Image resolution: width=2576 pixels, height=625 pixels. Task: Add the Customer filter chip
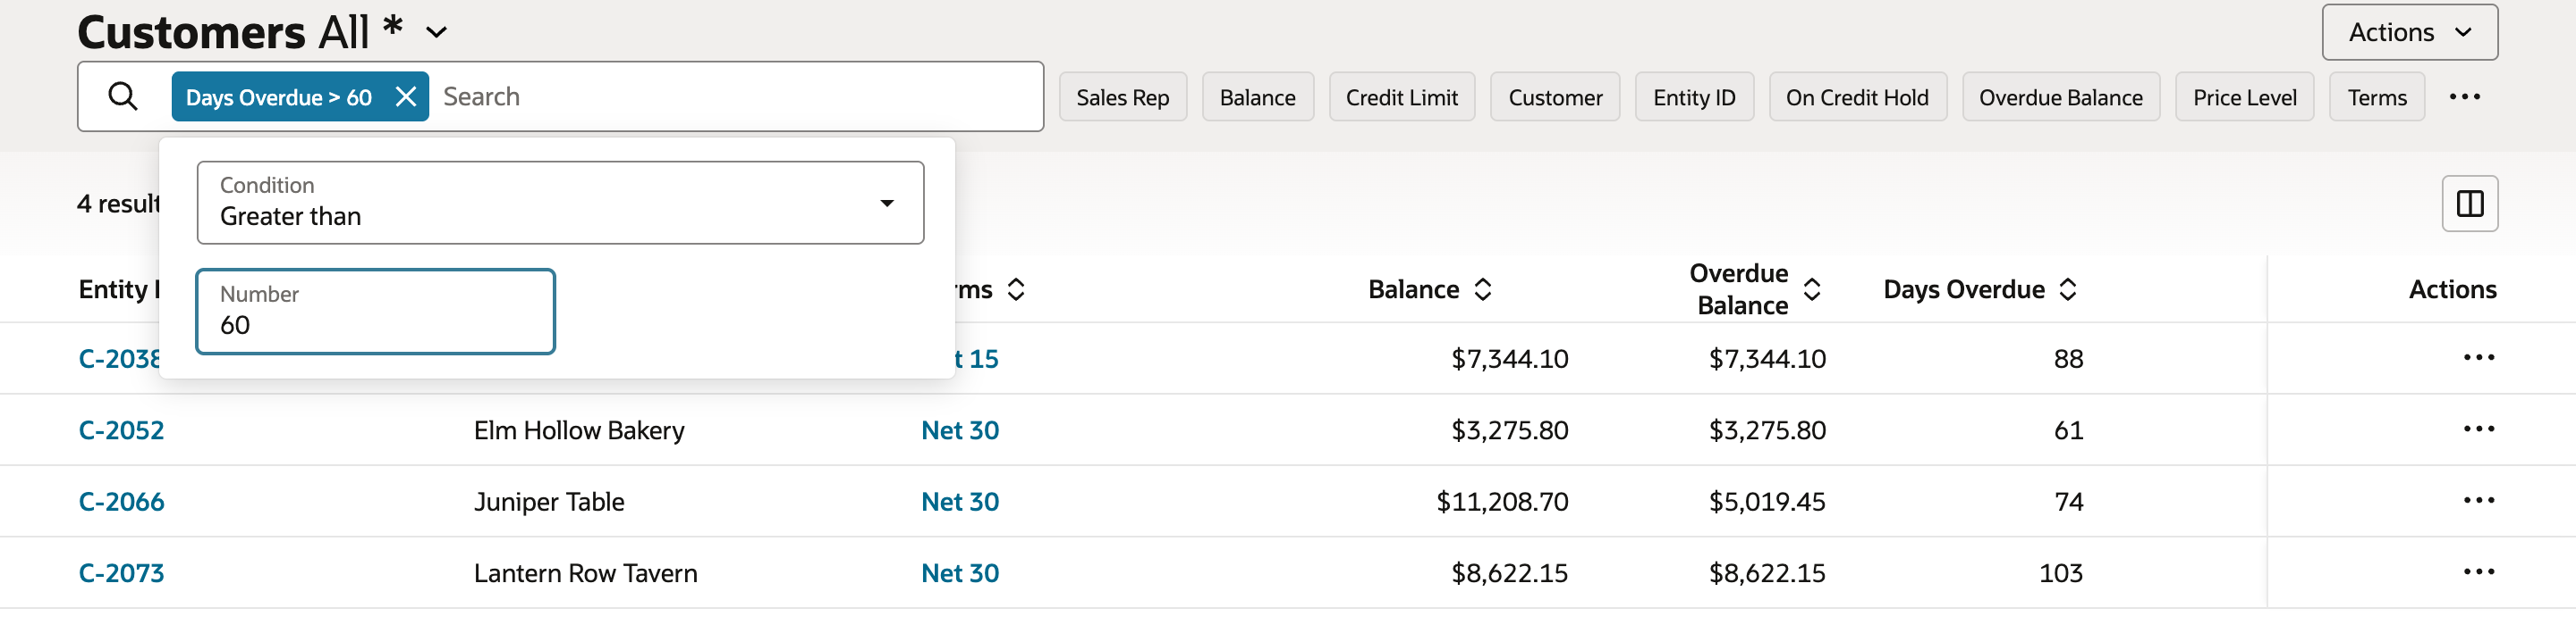[1555, 96]
